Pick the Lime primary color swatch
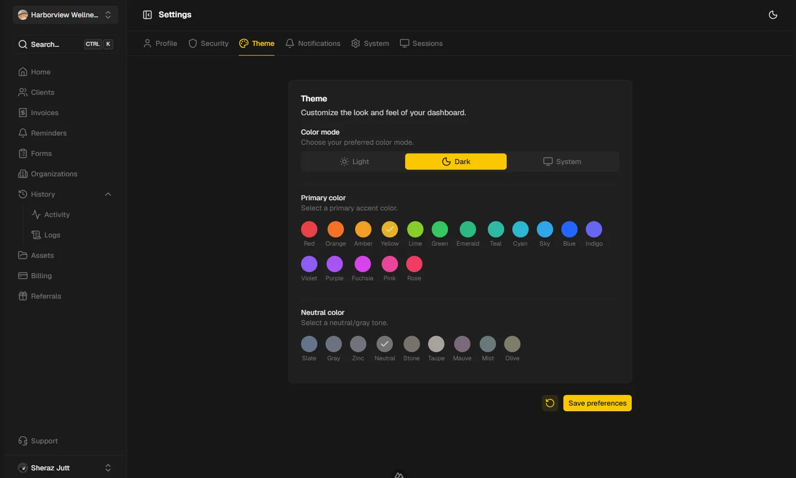Image resolution: width=796 pixels, height=478 pixels. [x=415, y=229]
